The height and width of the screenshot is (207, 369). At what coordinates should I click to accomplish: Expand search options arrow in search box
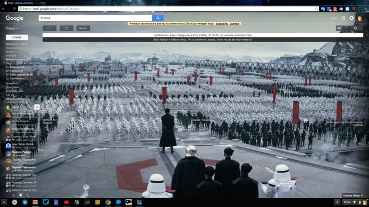(150, 18)
